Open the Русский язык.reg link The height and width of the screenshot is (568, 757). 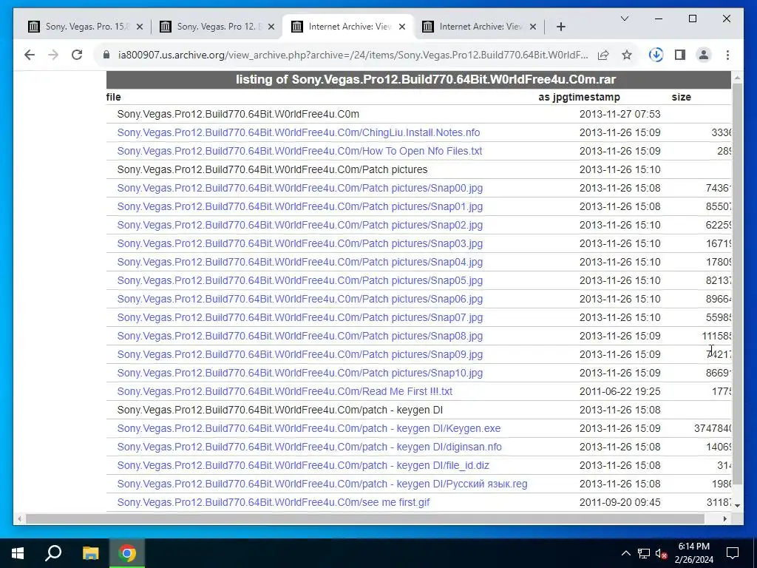click(x=322, y=484)
